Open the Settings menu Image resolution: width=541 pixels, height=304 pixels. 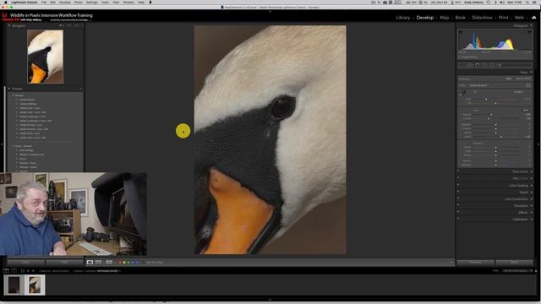tap(91, 2)
